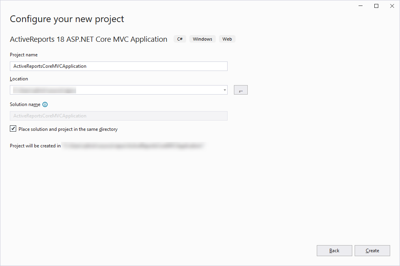Click the C# language tag
The width and height of the screenshot is (400, 266).
pyautogui.click(x=180, y=39)
